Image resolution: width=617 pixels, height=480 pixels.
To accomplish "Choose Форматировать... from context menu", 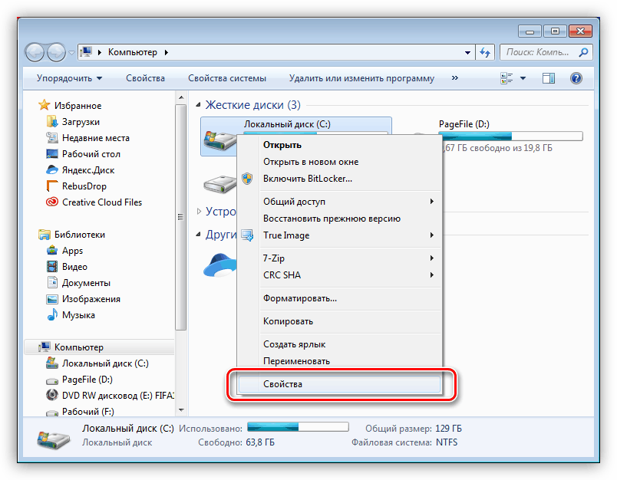I will click(339, 298).
